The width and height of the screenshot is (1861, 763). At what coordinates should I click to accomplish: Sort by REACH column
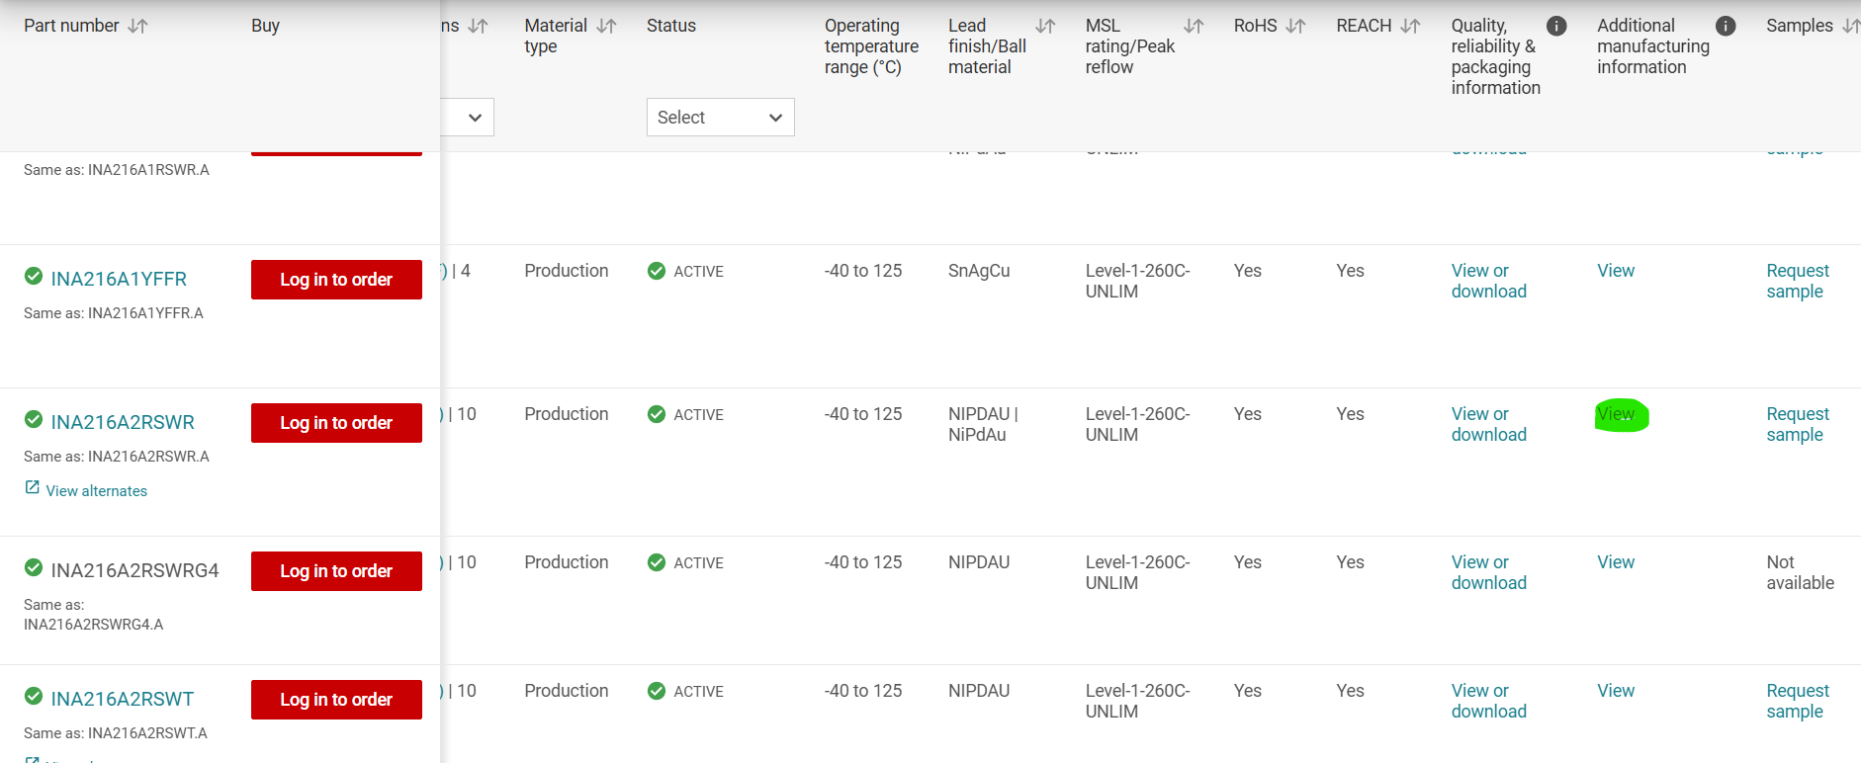click(x=1410, y=26)
